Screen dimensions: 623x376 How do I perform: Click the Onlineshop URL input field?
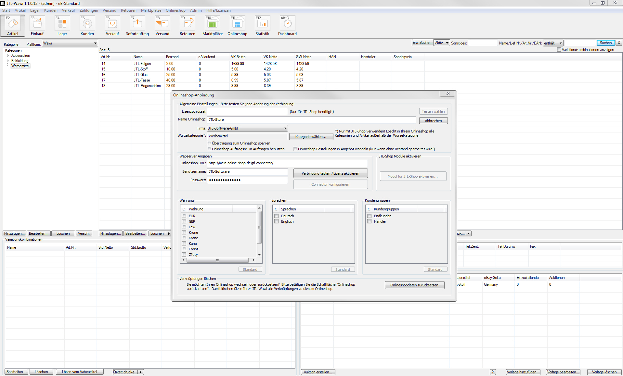288,163
